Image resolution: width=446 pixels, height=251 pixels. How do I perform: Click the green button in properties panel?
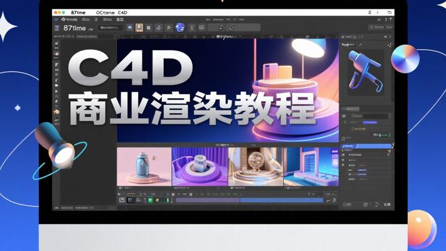384,135
